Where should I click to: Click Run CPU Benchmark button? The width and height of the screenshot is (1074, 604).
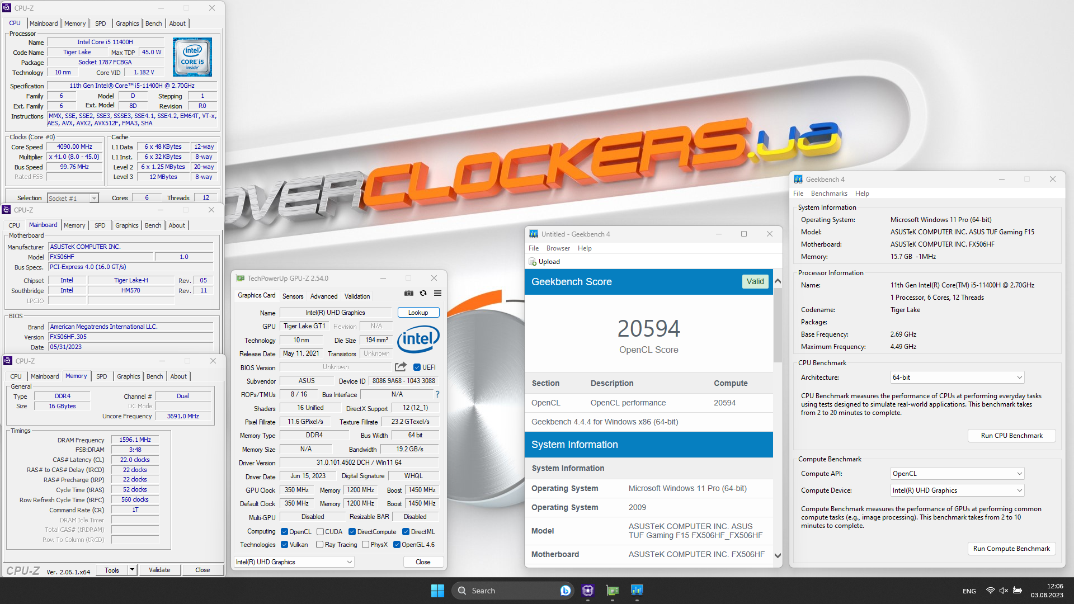pyautogui.click(x=1011, y=436)
